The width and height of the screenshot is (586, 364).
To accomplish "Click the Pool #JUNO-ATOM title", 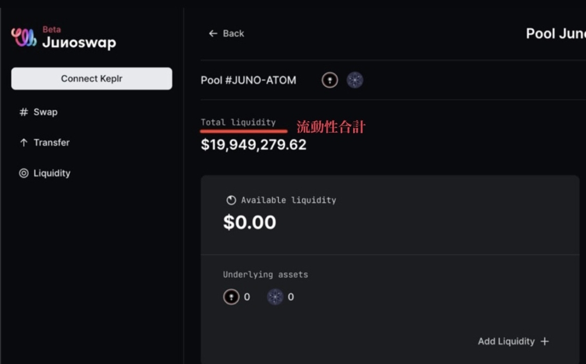I will 248,80.
